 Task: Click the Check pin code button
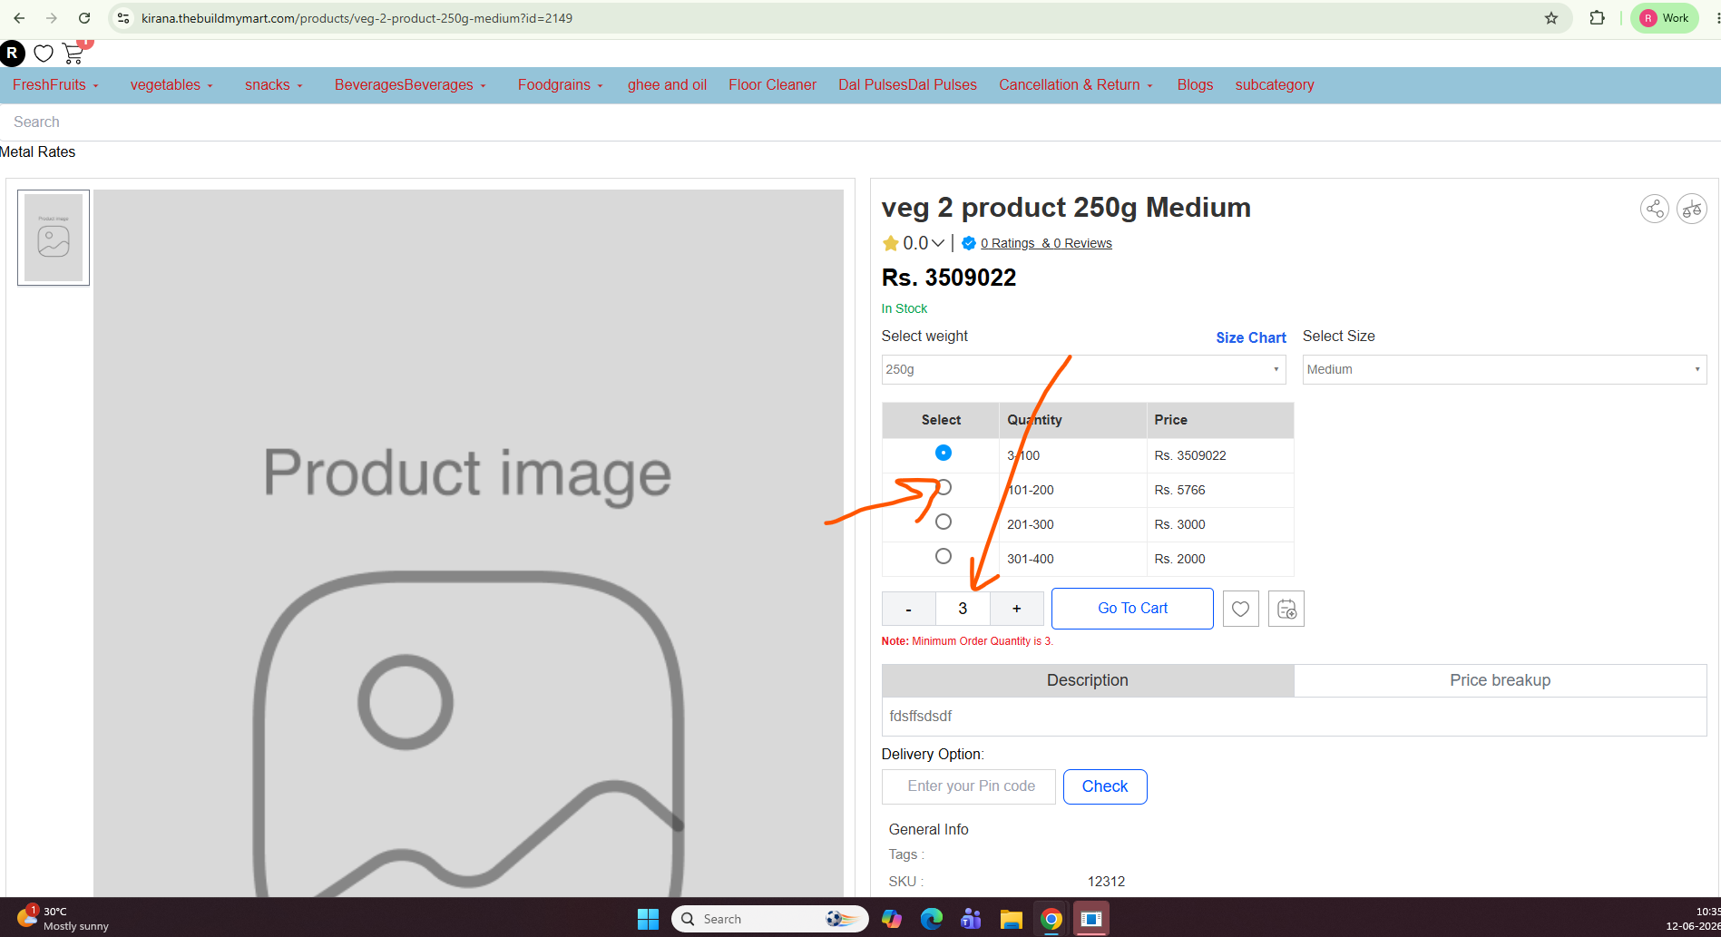[1105, 786]
